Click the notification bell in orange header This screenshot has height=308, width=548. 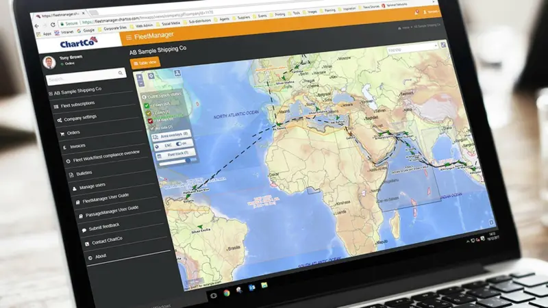416,12
